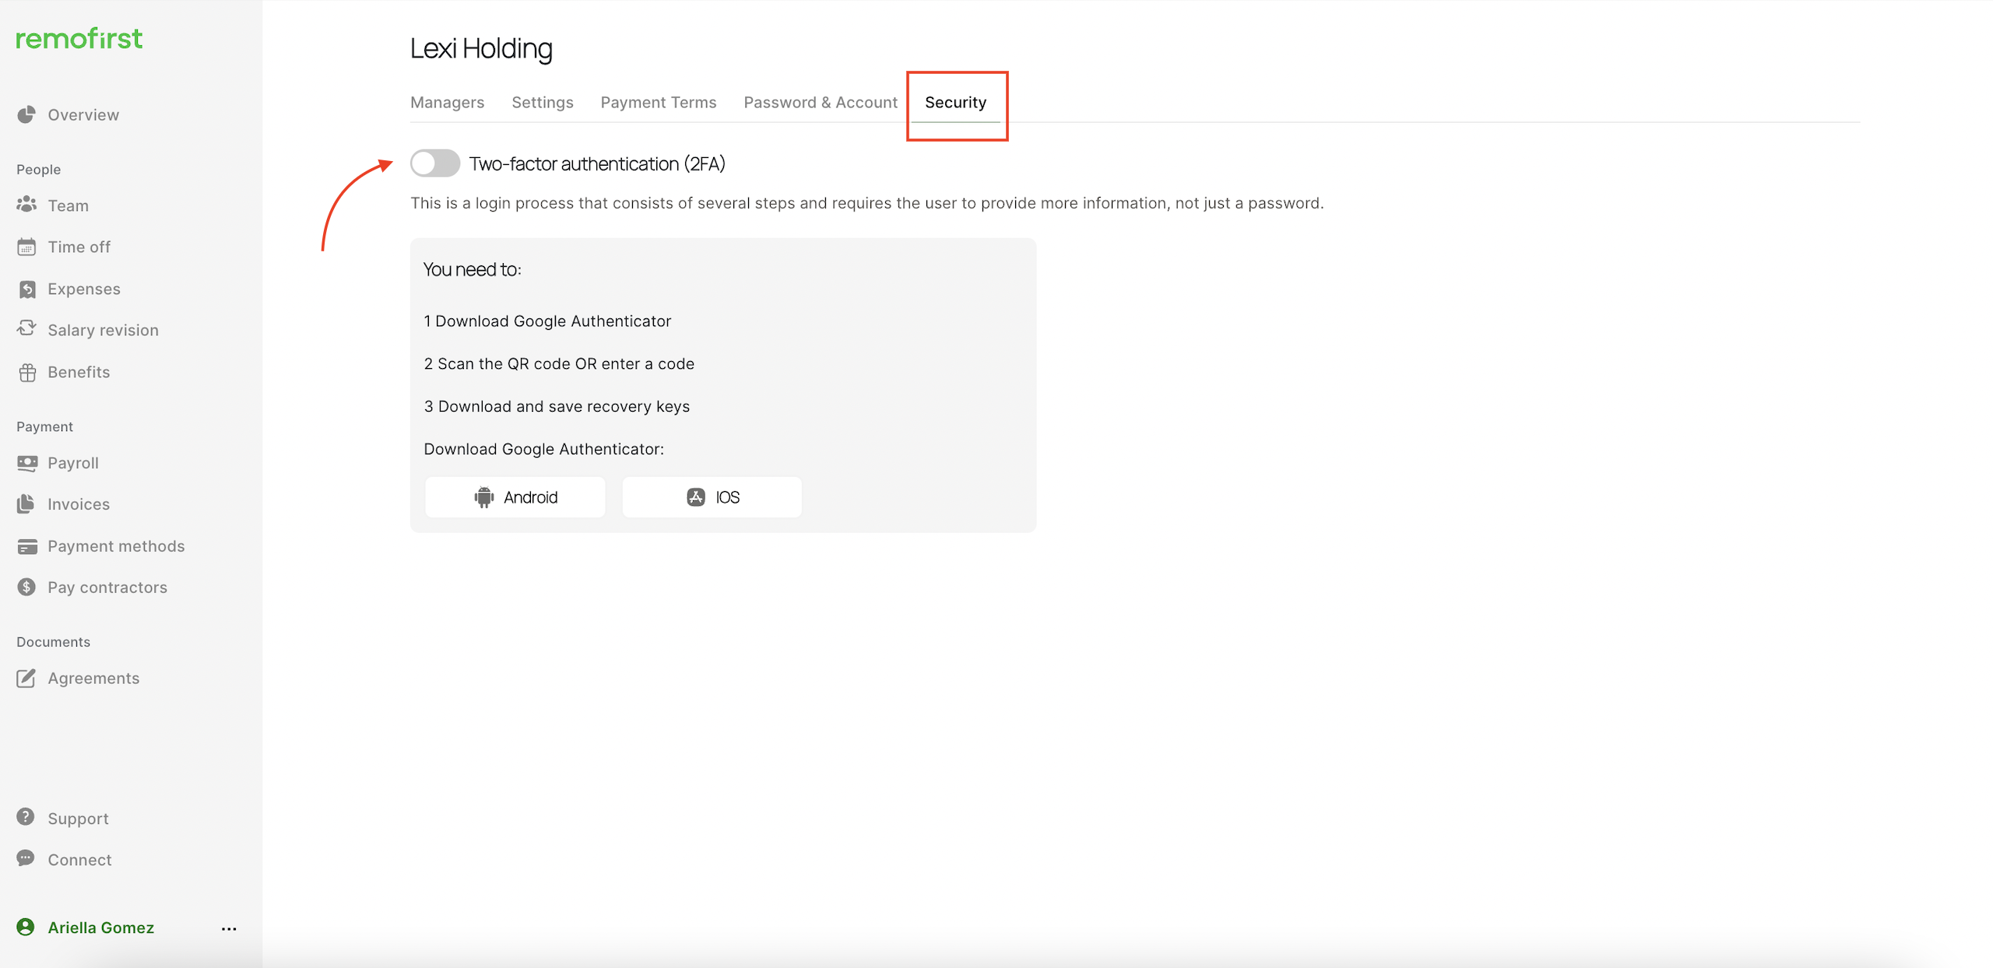Image resolution: width=1993 pixels, height=968 pixels.
Task: Open the Payment Terms tab
Action: [x=658, y=102]
